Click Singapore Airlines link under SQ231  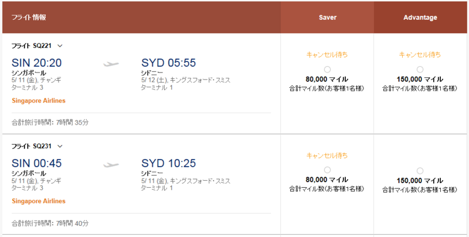(x=39, y=201)
